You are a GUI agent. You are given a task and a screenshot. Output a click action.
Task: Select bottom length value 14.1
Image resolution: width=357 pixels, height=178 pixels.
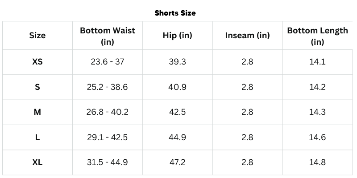(x=317, y=62)
